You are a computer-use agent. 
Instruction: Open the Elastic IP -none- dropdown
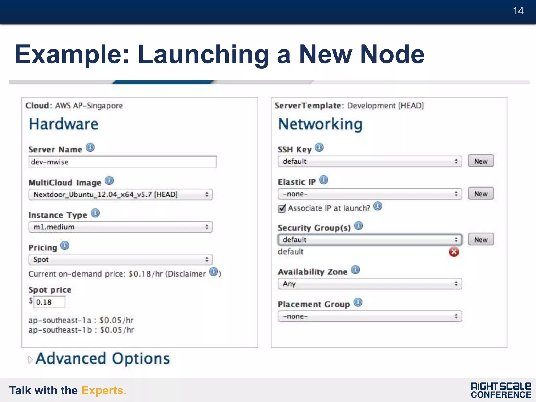click(x=370, y=194)
